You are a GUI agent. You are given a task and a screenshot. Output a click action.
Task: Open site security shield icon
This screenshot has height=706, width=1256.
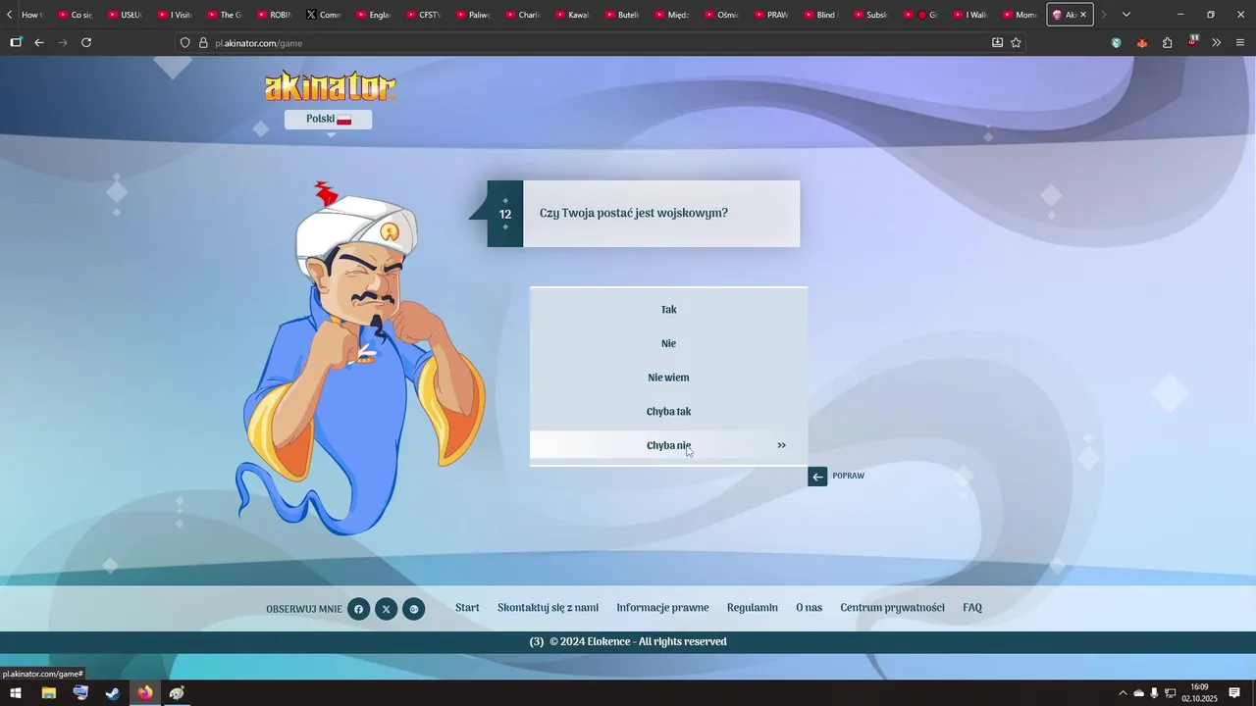point(184,43)
